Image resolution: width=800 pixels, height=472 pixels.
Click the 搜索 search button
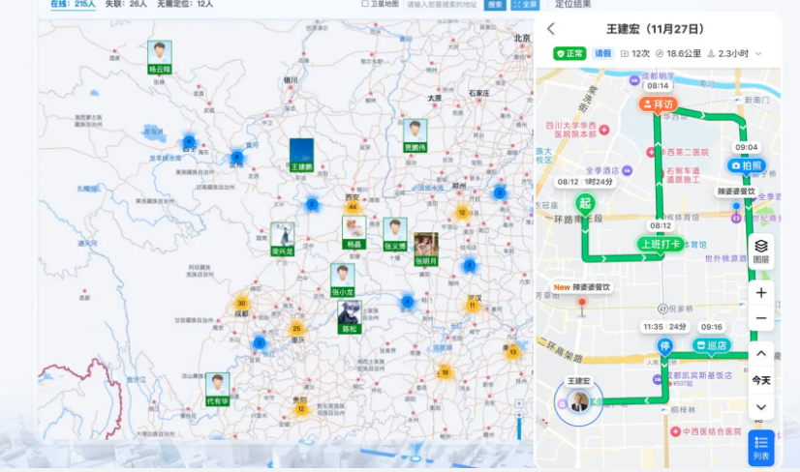click(x=495, y=4)
